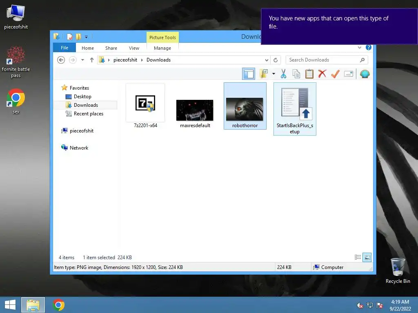
Task: Delete the file with red X
Action: (322, 74)
